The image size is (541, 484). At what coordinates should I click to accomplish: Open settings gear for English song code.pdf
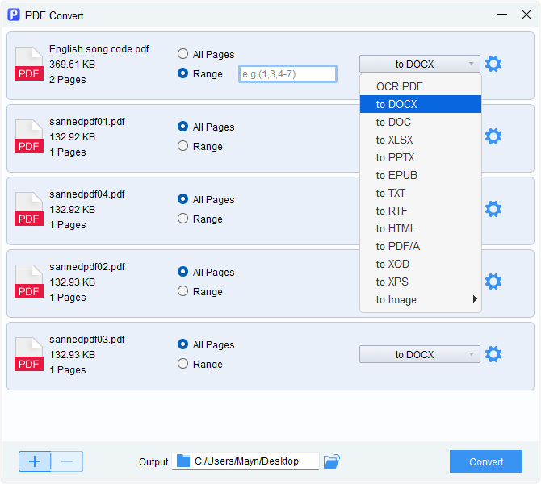coord(493,65)
